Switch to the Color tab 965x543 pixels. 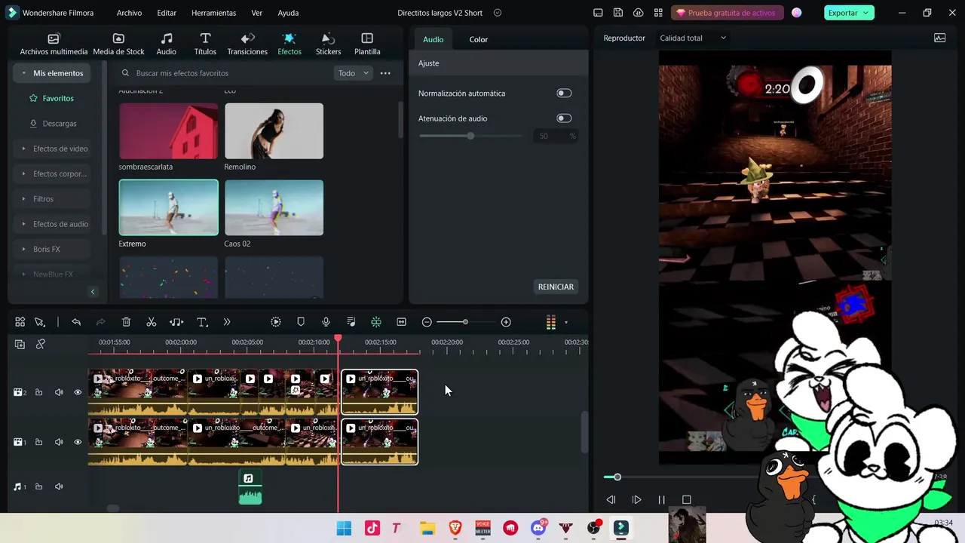pos(479,39)
